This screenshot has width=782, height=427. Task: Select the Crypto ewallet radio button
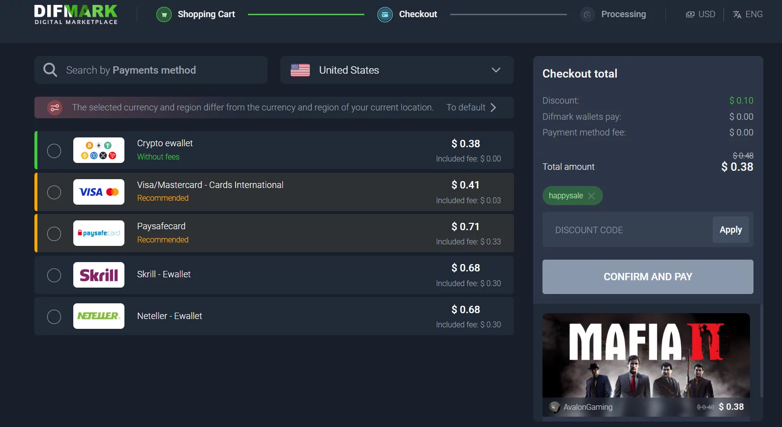[x=54, y=151]
